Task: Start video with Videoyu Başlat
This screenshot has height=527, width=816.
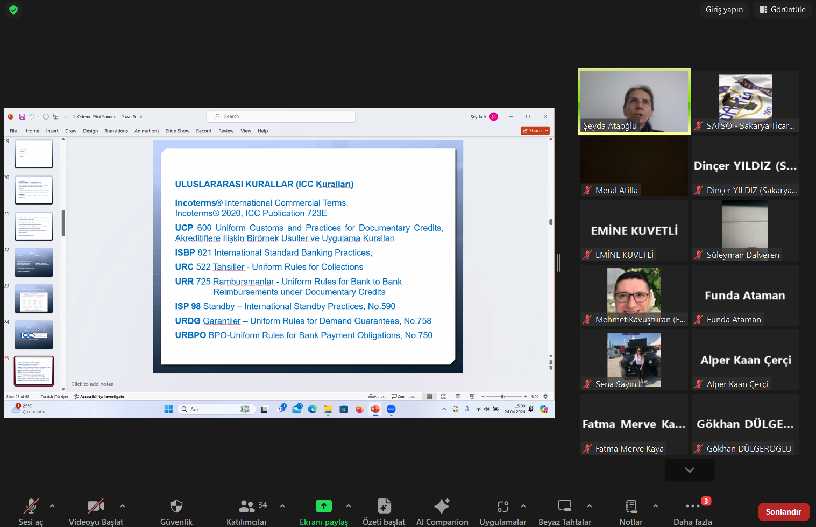Action: click(96, 506)
